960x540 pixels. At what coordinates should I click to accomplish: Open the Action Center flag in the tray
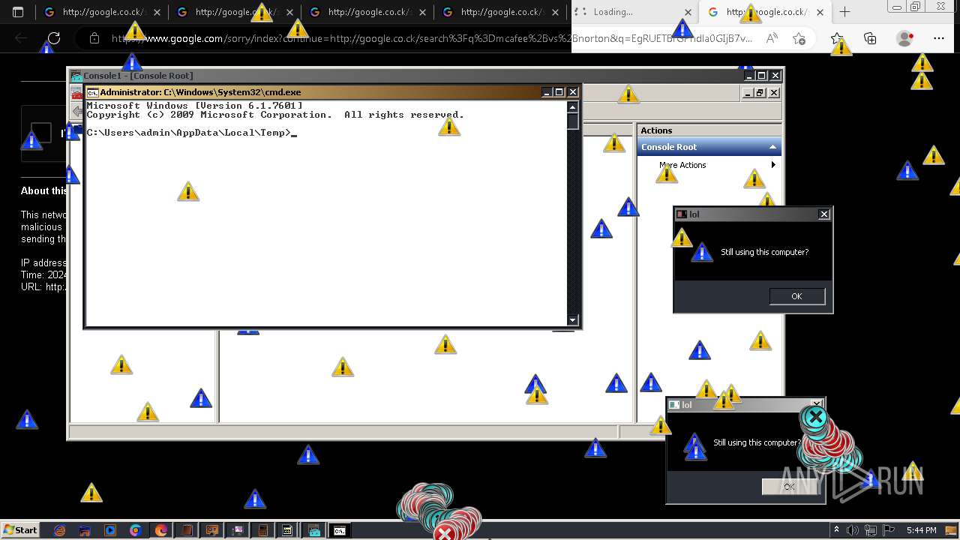click(x=888, y=530)
